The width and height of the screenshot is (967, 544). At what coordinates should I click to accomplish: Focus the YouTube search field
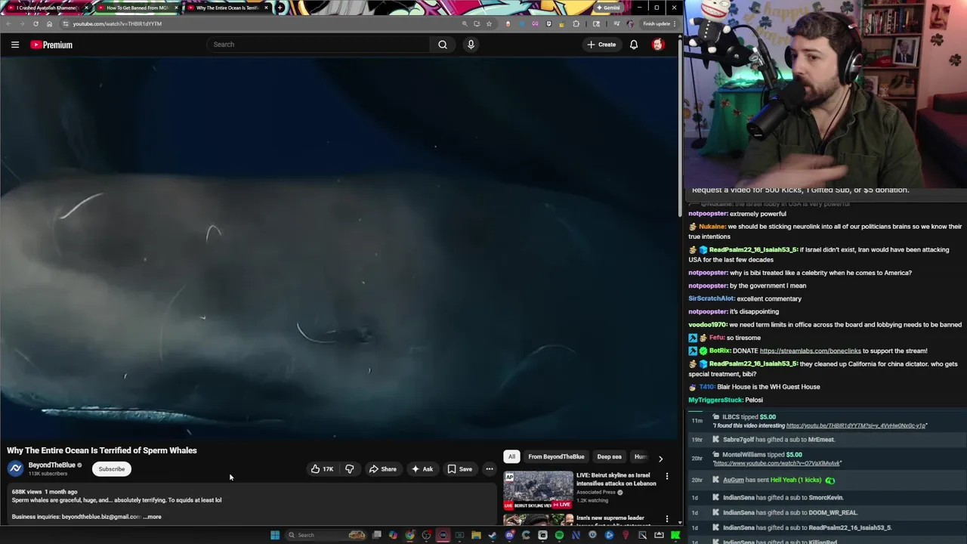point(319,45)
